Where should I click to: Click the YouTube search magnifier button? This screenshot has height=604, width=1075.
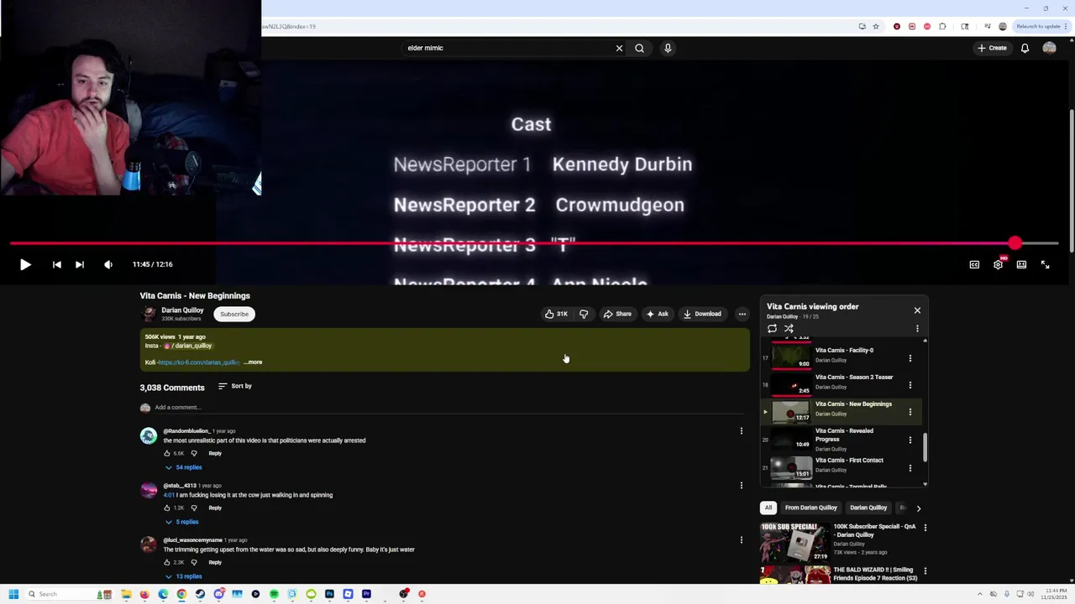tap(639, 48)
